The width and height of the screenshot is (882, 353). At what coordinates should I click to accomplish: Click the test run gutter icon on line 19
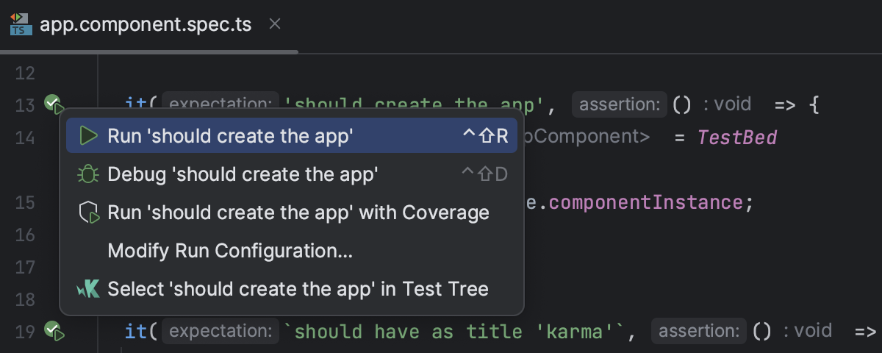click(54, 332)
